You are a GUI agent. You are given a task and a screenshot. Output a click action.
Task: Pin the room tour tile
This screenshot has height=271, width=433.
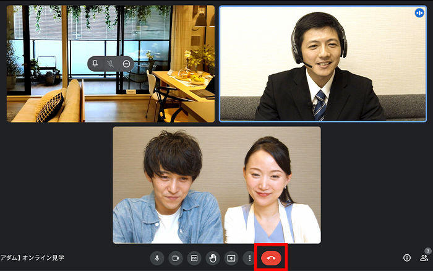95,64
